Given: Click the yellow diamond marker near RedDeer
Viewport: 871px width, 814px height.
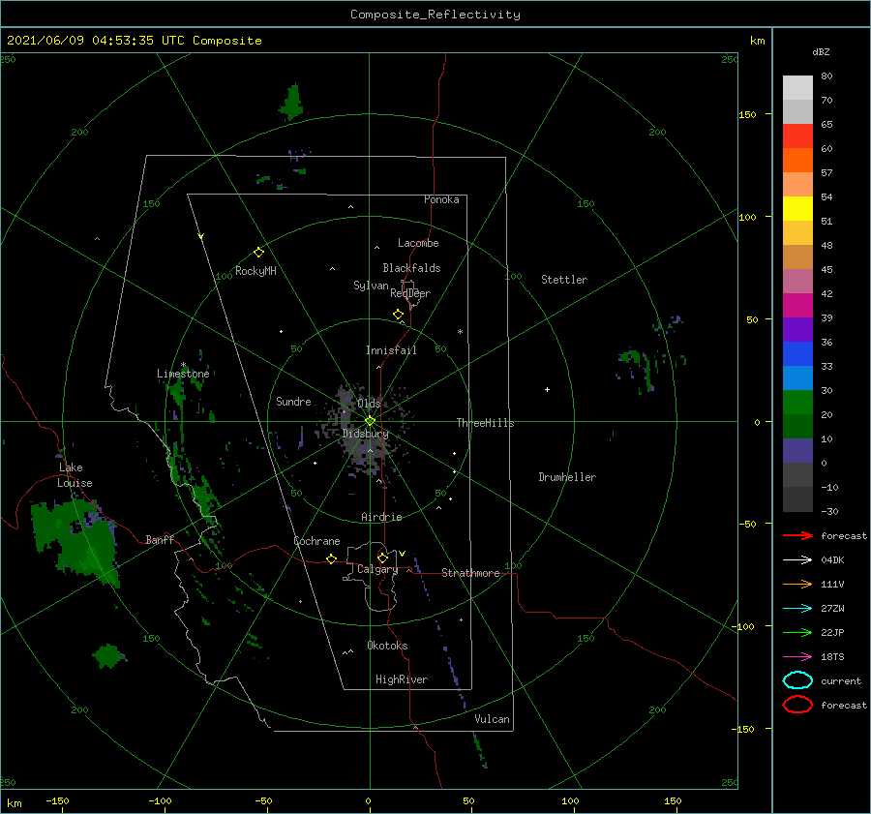Looking at the screenshot, I should 399,315.
